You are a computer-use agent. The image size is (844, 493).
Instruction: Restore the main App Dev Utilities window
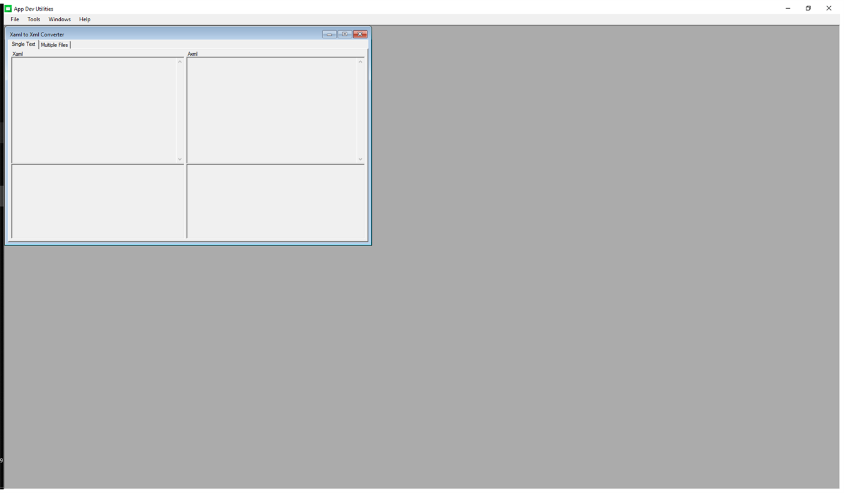tap(808, 8)
